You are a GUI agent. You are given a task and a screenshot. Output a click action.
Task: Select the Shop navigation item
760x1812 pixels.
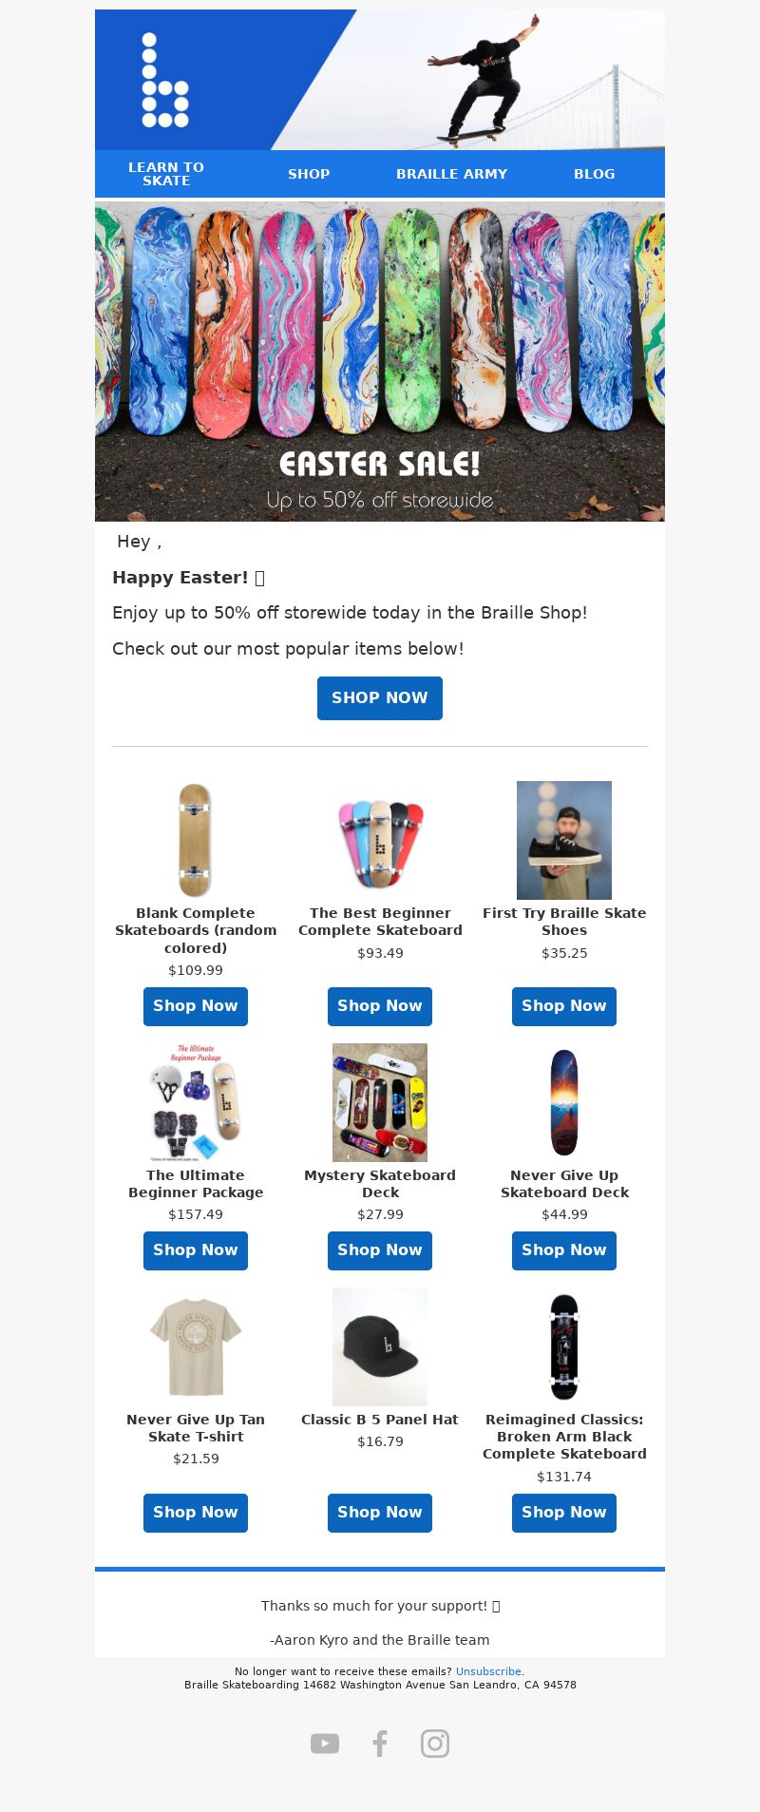(309, 174)
